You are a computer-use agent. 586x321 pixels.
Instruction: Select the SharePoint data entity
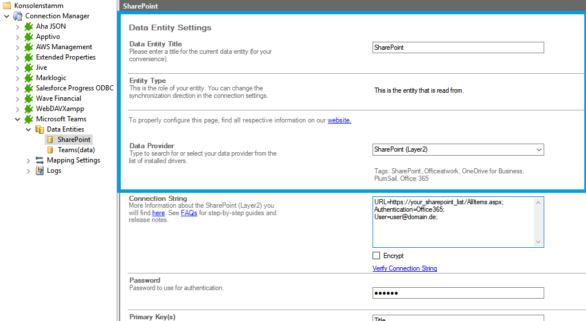[x=74, y=140]
